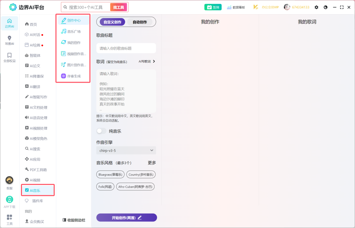The height and width of the screenshot is (228, 355).
Task: Select 创作中心 in music submenu
Action: tap(73, 20)
